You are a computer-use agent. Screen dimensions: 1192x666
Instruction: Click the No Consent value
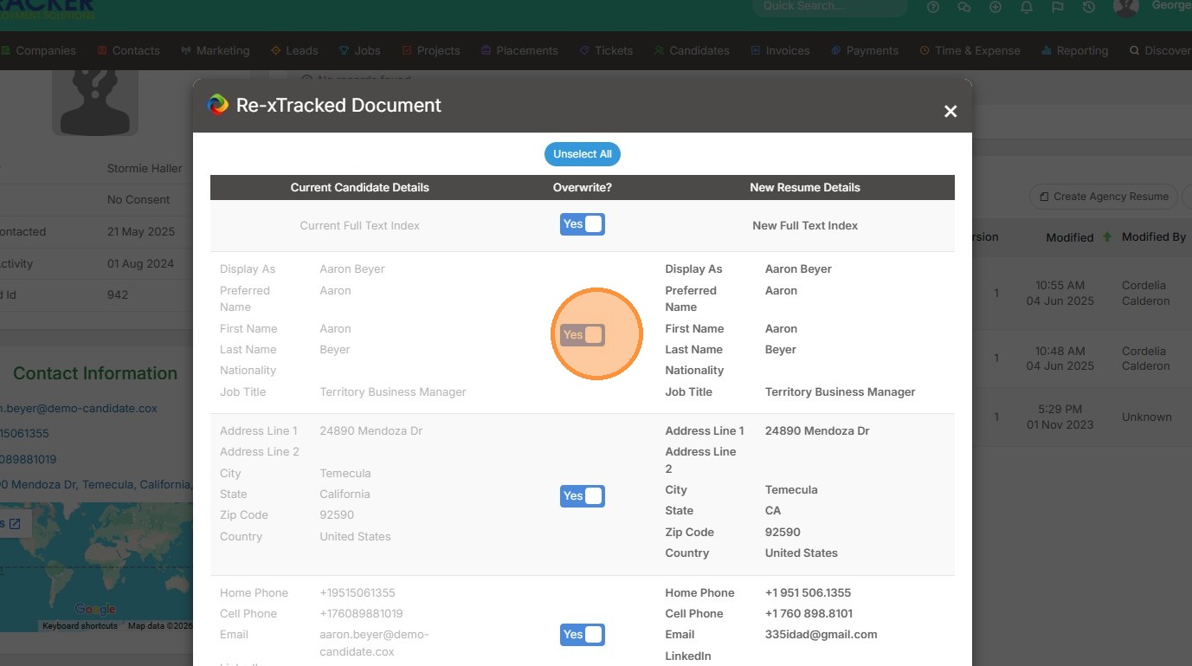(x=139, y=199)
